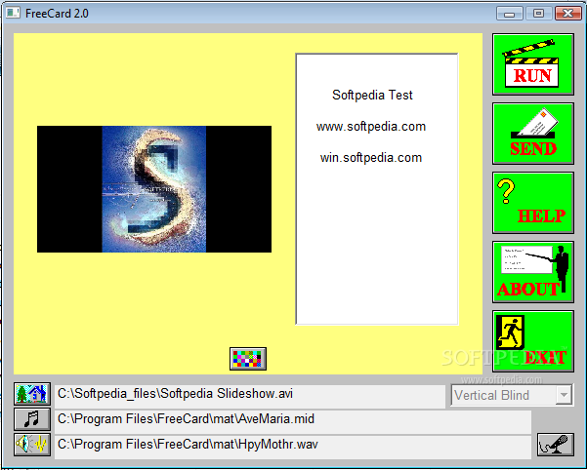
Task: Click the AveMaria.mid path field
Action: 293,420
